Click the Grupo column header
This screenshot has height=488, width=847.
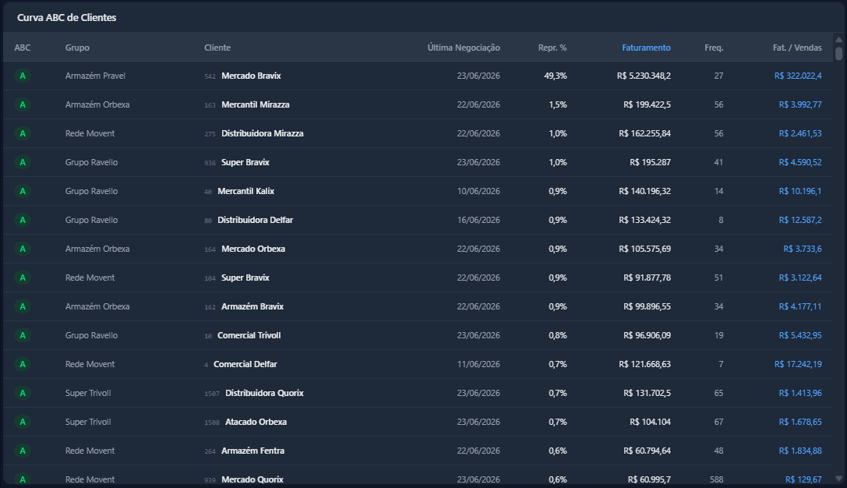pyautogui.click(x=77, y=48)
